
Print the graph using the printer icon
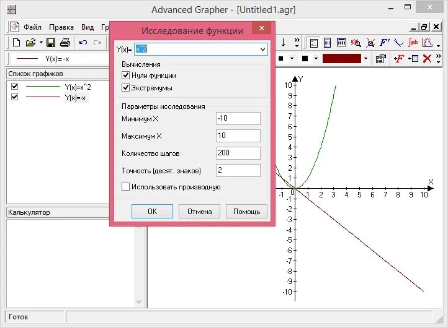click(65, 43)
